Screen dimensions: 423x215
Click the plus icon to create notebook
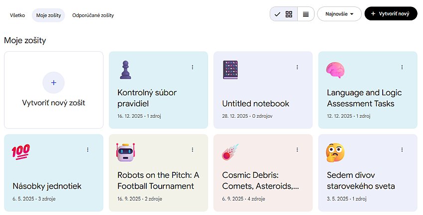[x=54, y=82]
